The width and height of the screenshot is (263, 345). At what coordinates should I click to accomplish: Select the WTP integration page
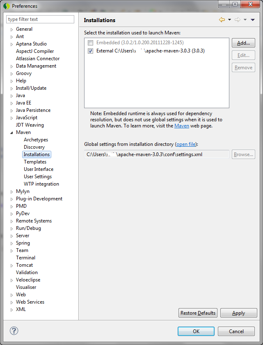pos(41,184)
